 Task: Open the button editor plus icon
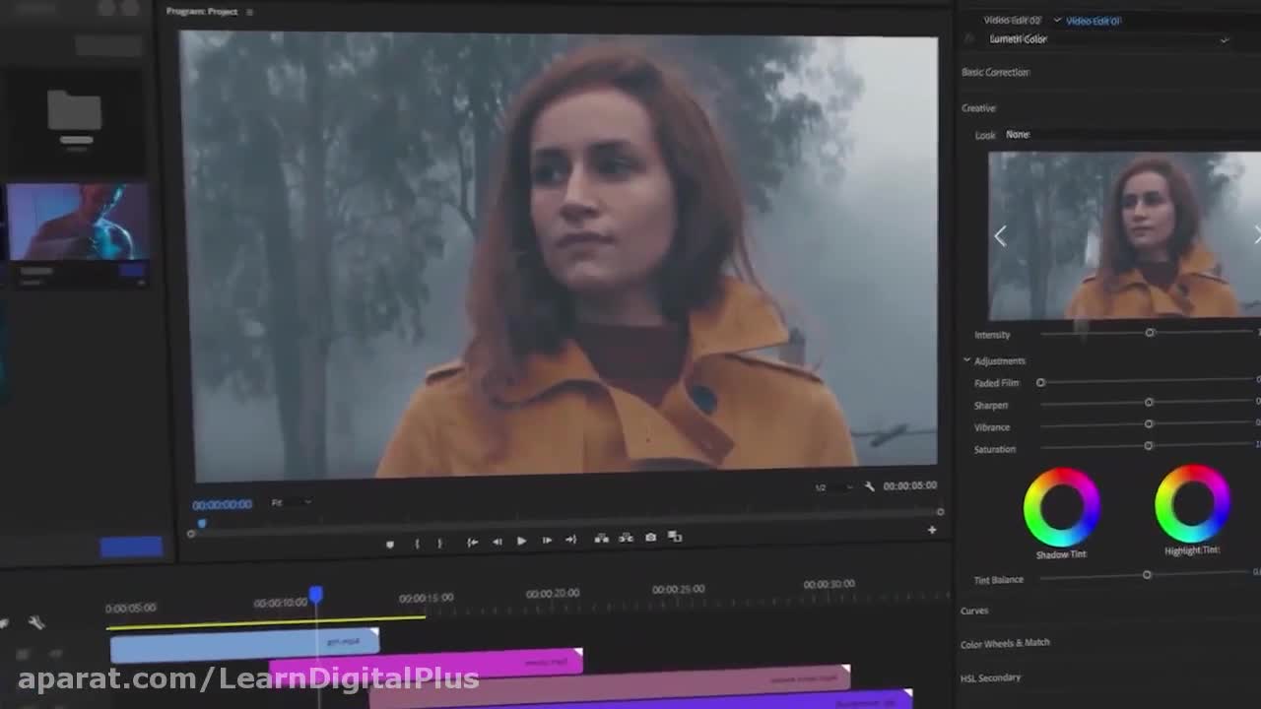(931, 530)
